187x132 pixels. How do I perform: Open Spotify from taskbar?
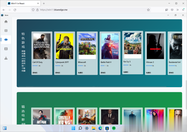(114, 128)
